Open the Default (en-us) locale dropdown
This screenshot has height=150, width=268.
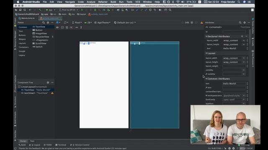[125, 22]
